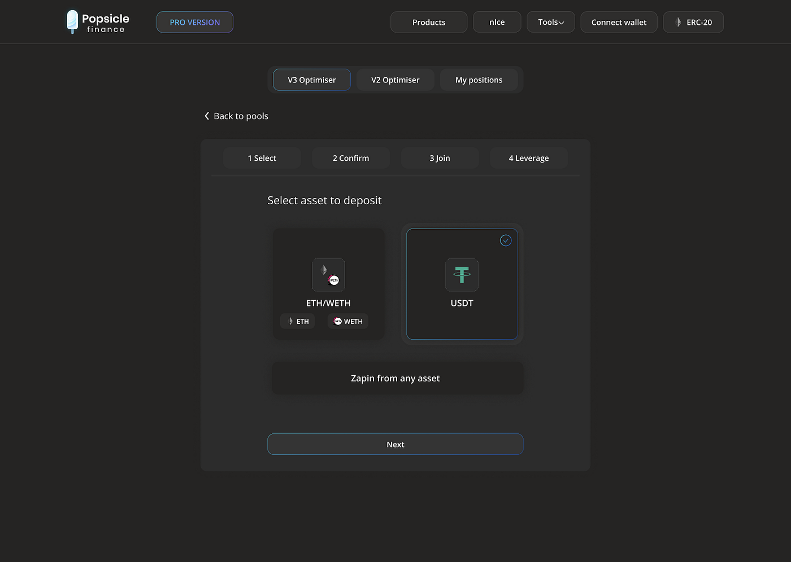791x562 pixels.
Task: Go to step 1 Select
Action: [x=262, y=158]
